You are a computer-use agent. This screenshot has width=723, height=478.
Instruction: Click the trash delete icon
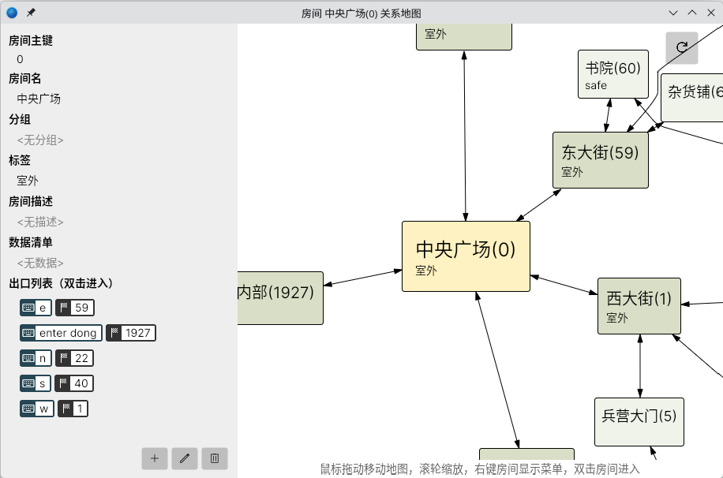click(214, 458)
